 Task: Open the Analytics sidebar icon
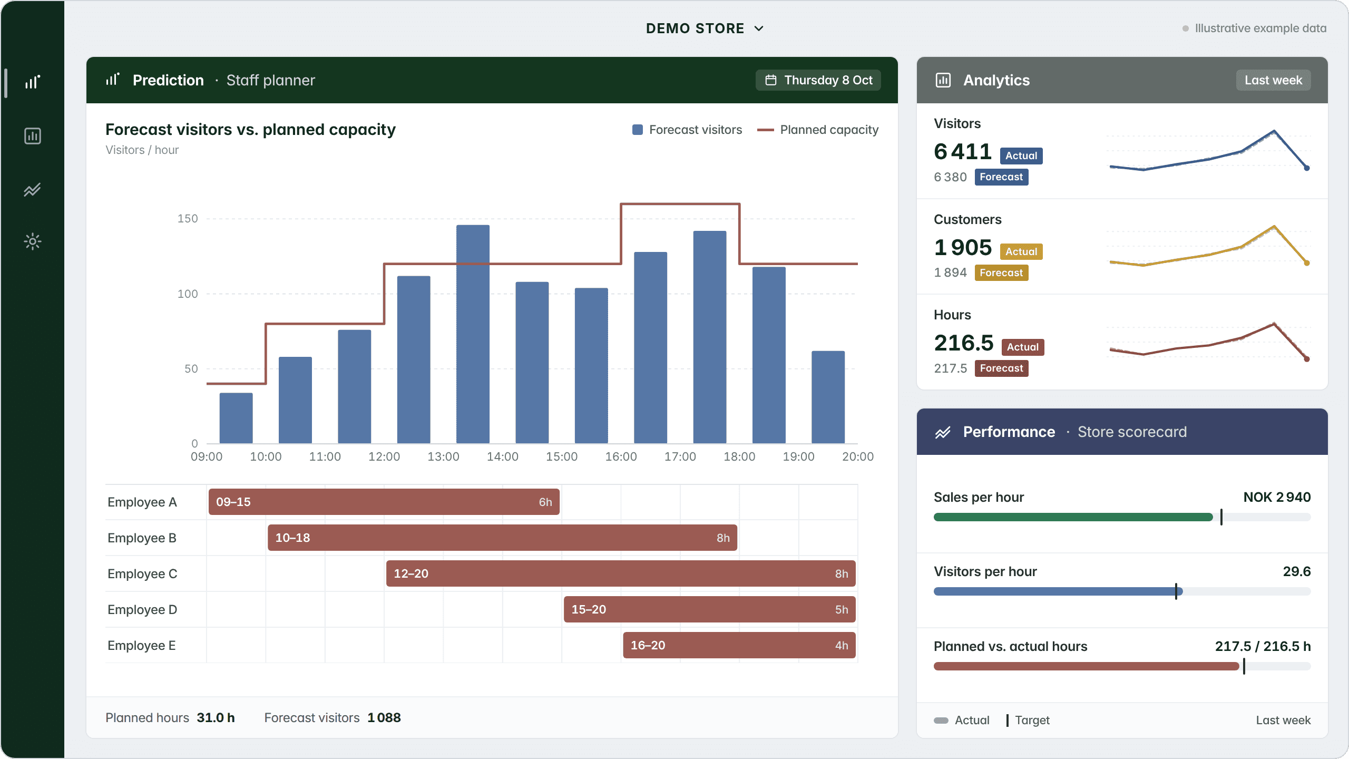tap(32, 136)
